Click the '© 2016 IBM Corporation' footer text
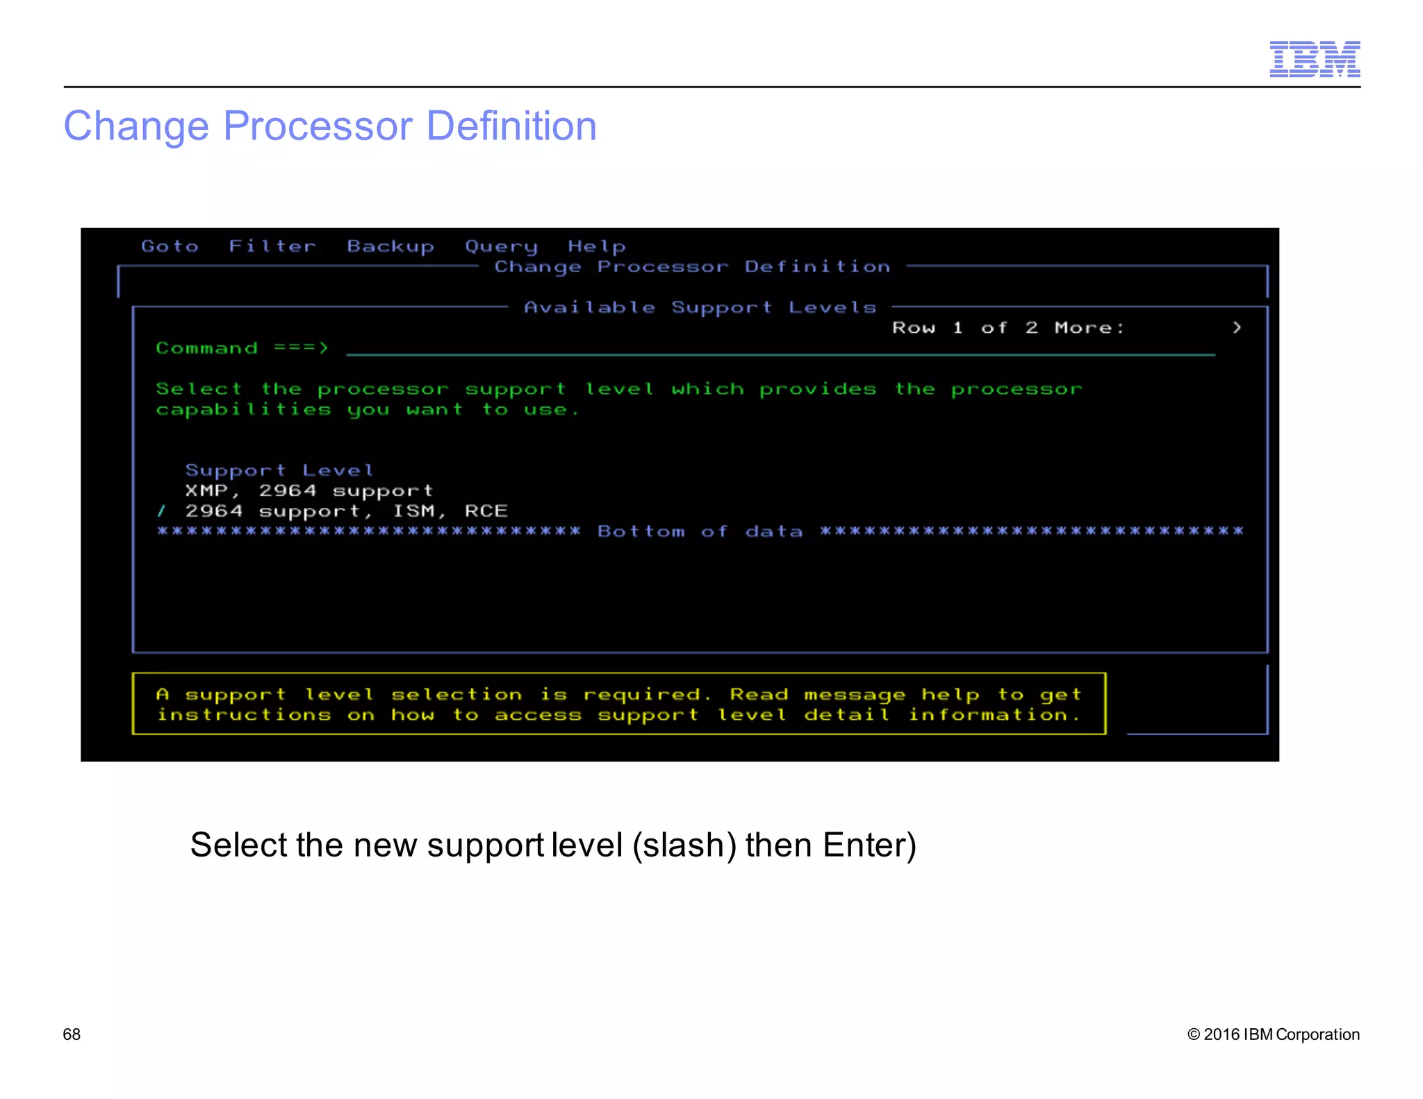The width and height of the screenshot is (1423, 1099). tap(1274, 1034)
